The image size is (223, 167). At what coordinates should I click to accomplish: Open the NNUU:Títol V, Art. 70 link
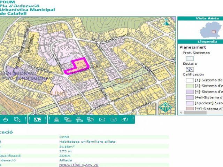click(79, 165)
